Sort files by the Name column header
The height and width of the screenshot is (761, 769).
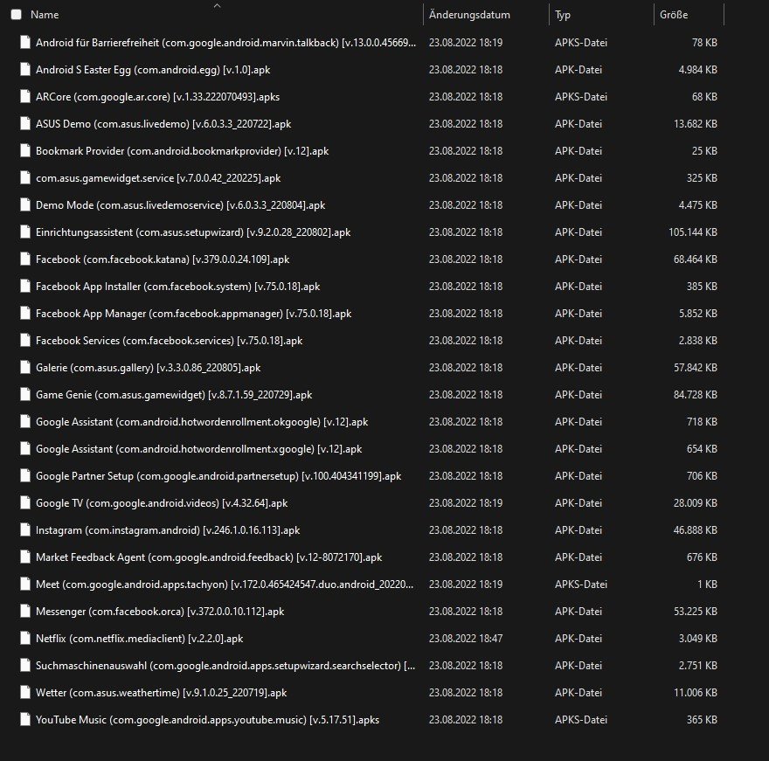pyautogui.click(x=45, y=15)
